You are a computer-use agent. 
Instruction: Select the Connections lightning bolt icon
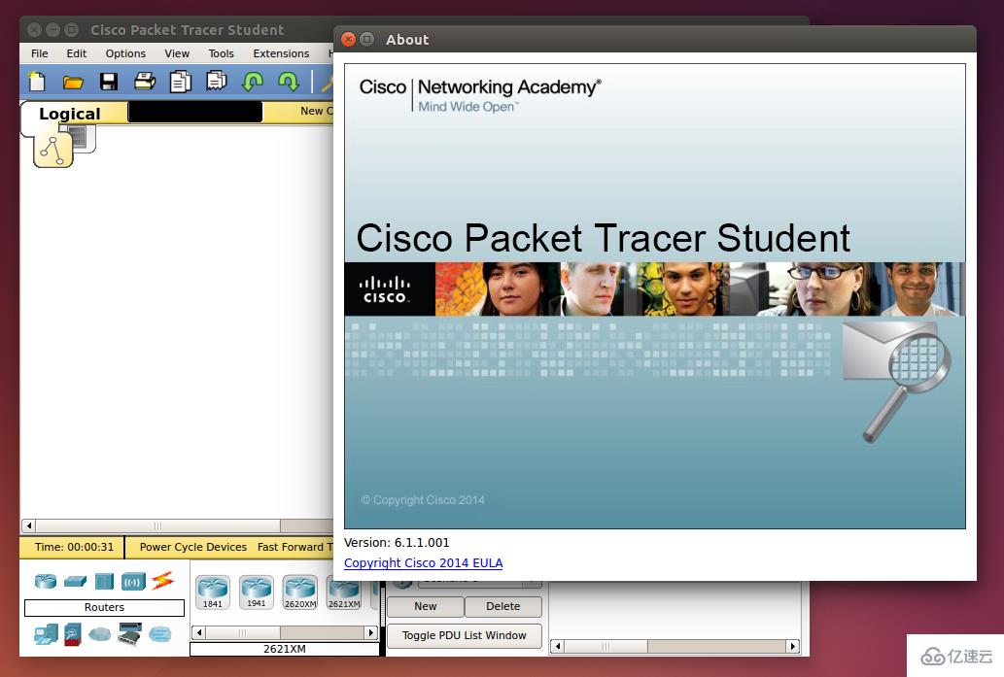162,581
